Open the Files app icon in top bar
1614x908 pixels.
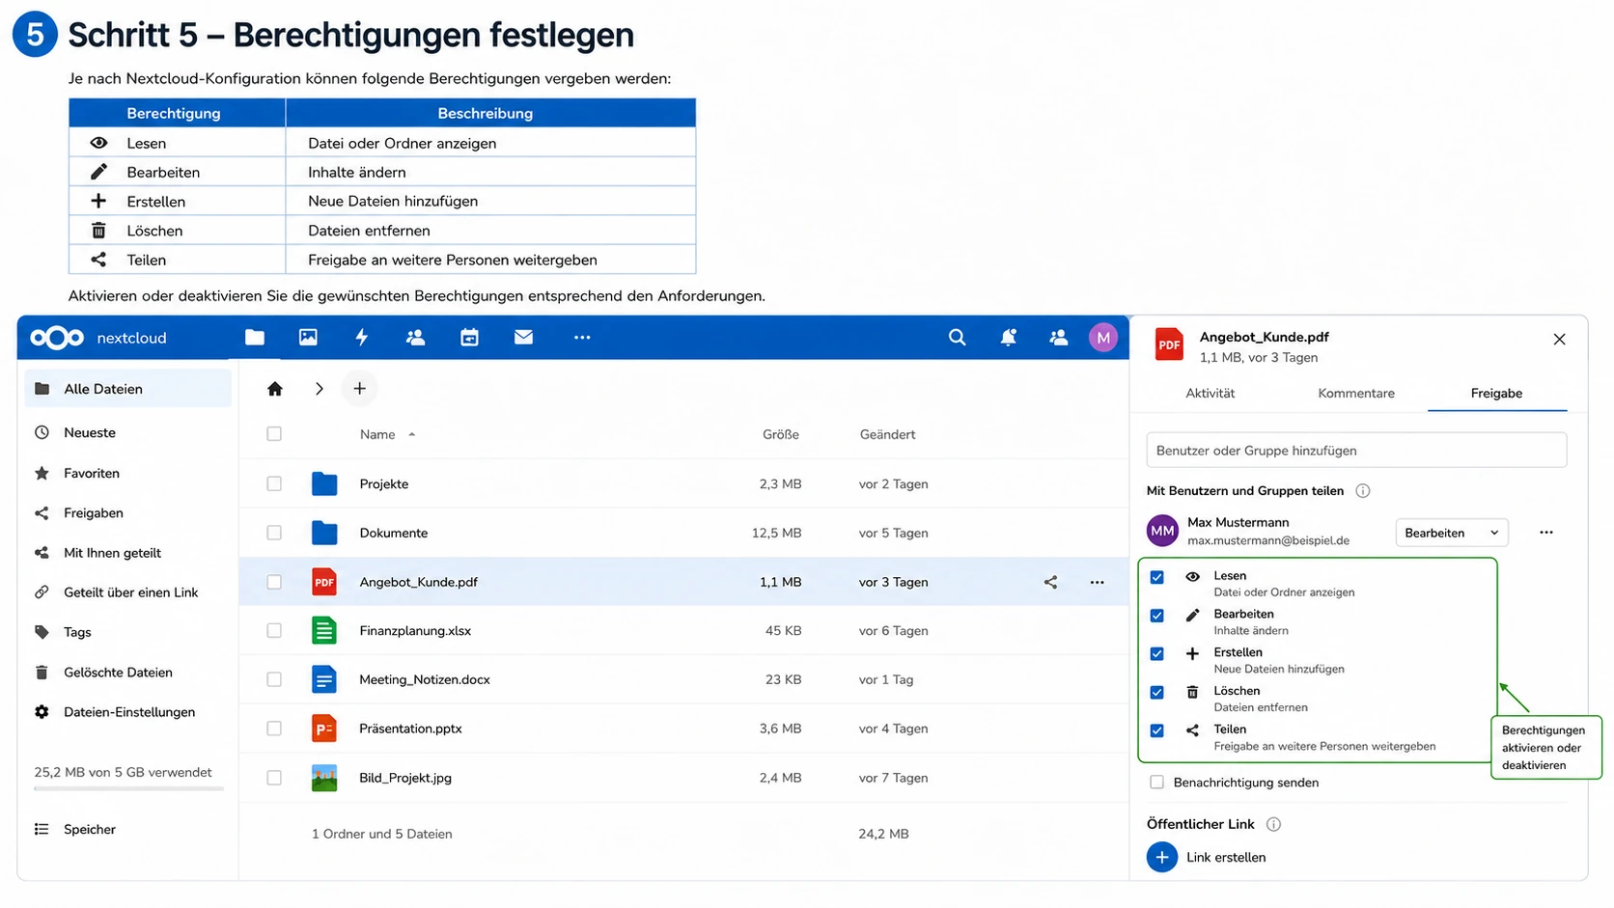[x=255, y=337]
